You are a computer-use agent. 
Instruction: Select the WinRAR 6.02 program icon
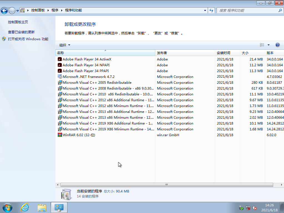(x=59, y=135)
